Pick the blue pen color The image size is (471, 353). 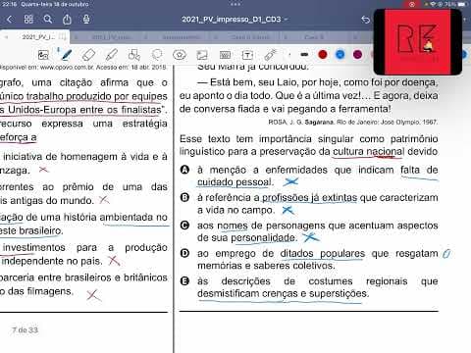point(340,54)
